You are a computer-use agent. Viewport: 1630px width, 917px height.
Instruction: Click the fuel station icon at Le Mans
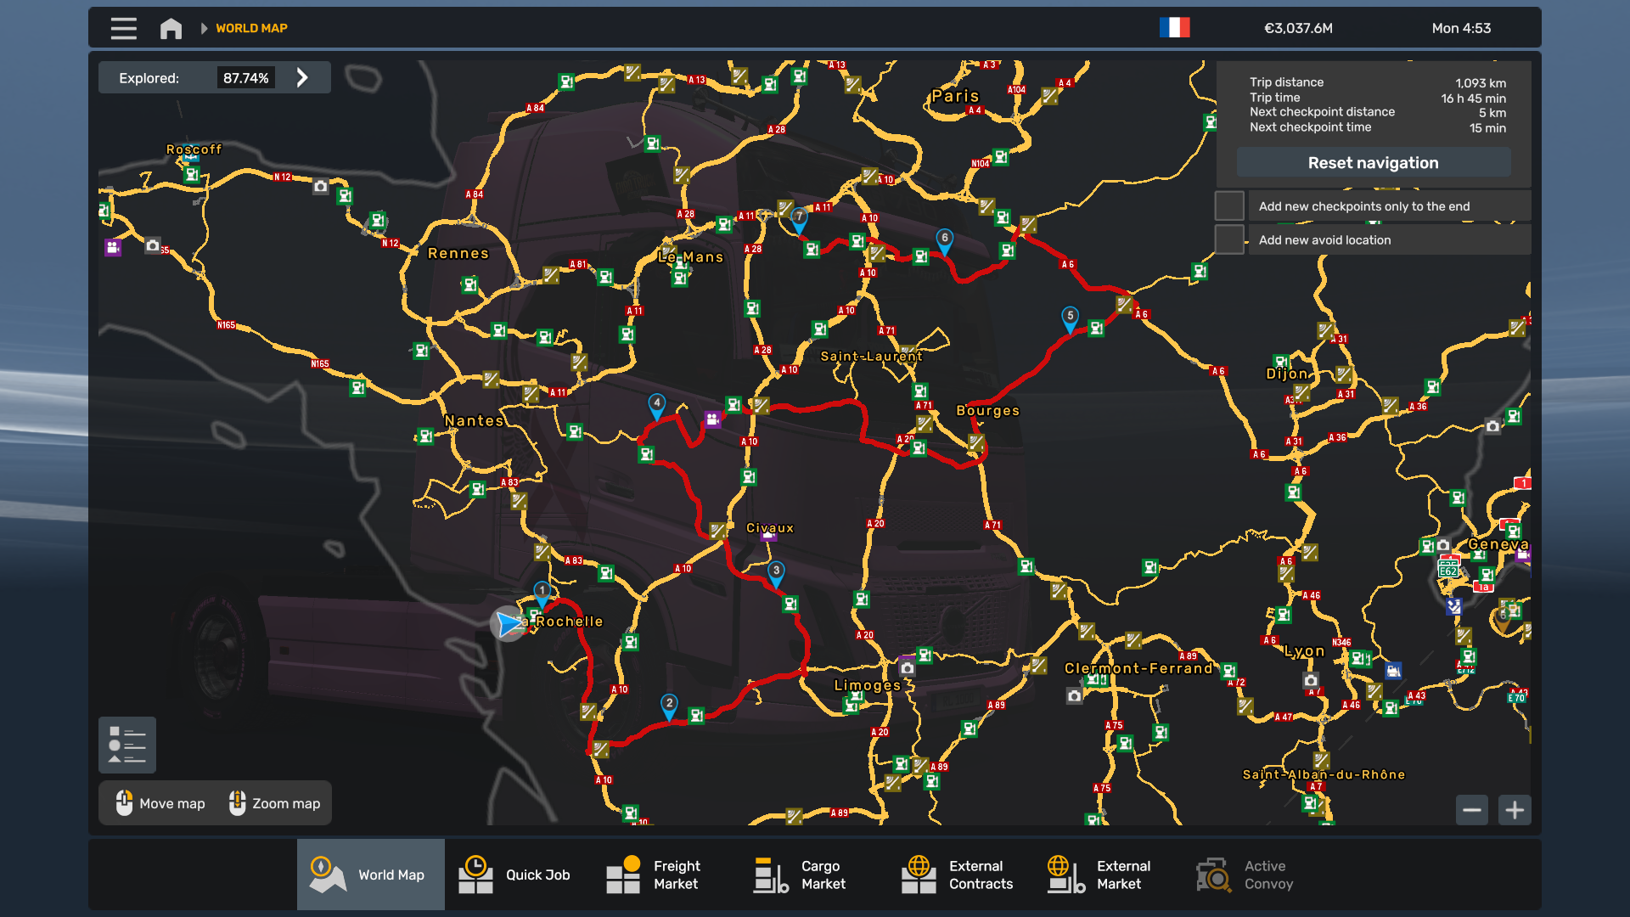[x=679, y=278]
